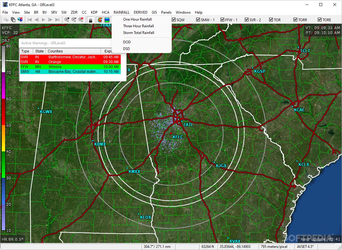Open the Help menu
Viewport: 342px width, 250px height.
pyautogui.click(x=199, y=12)
